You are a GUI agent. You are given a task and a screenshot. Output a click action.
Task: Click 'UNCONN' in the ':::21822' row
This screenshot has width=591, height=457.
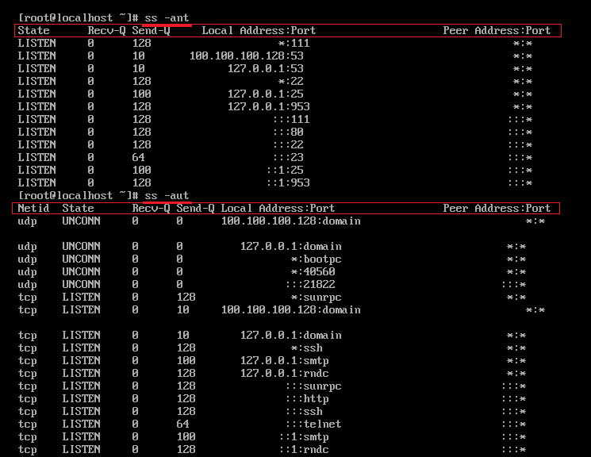[x=81, y=284]
